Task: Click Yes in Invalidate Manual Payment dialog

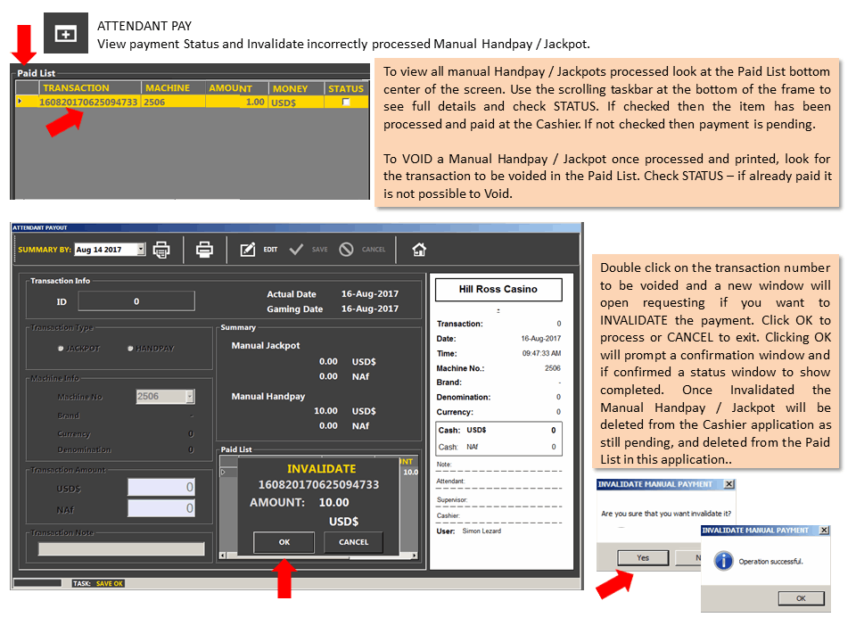Action: 643,557
